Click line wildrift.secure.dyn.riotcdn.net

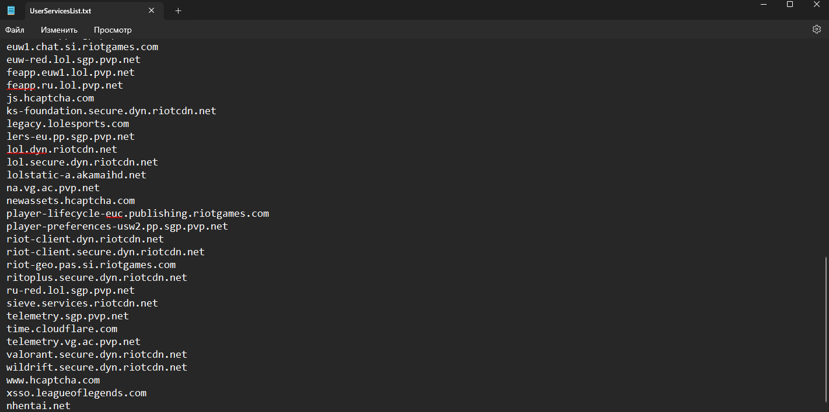97,367
